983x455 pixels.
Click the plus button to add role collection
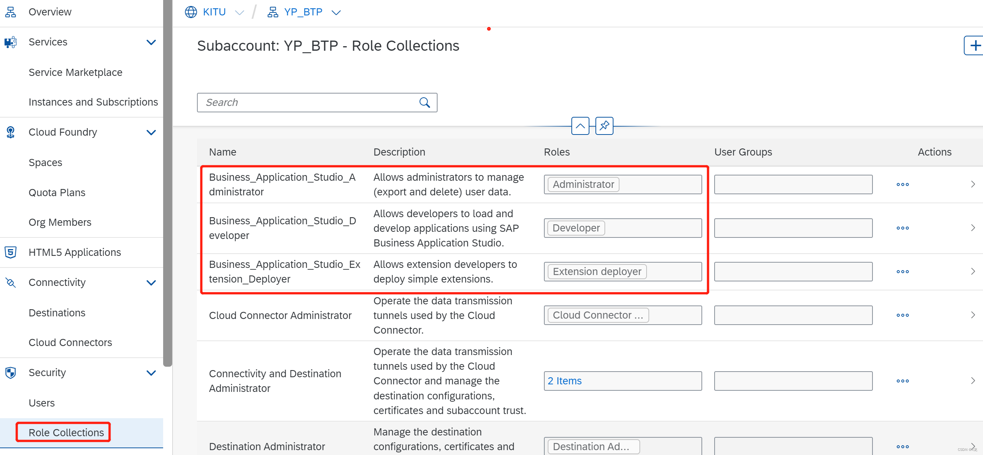975,45
